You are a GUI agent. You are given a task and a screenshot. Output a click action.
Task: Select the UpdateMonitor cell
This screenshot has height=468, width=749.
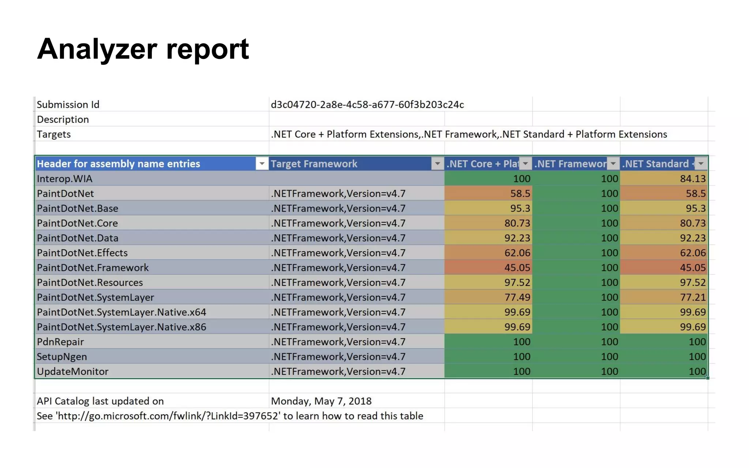pyautogui.click(x=152, y=371)
